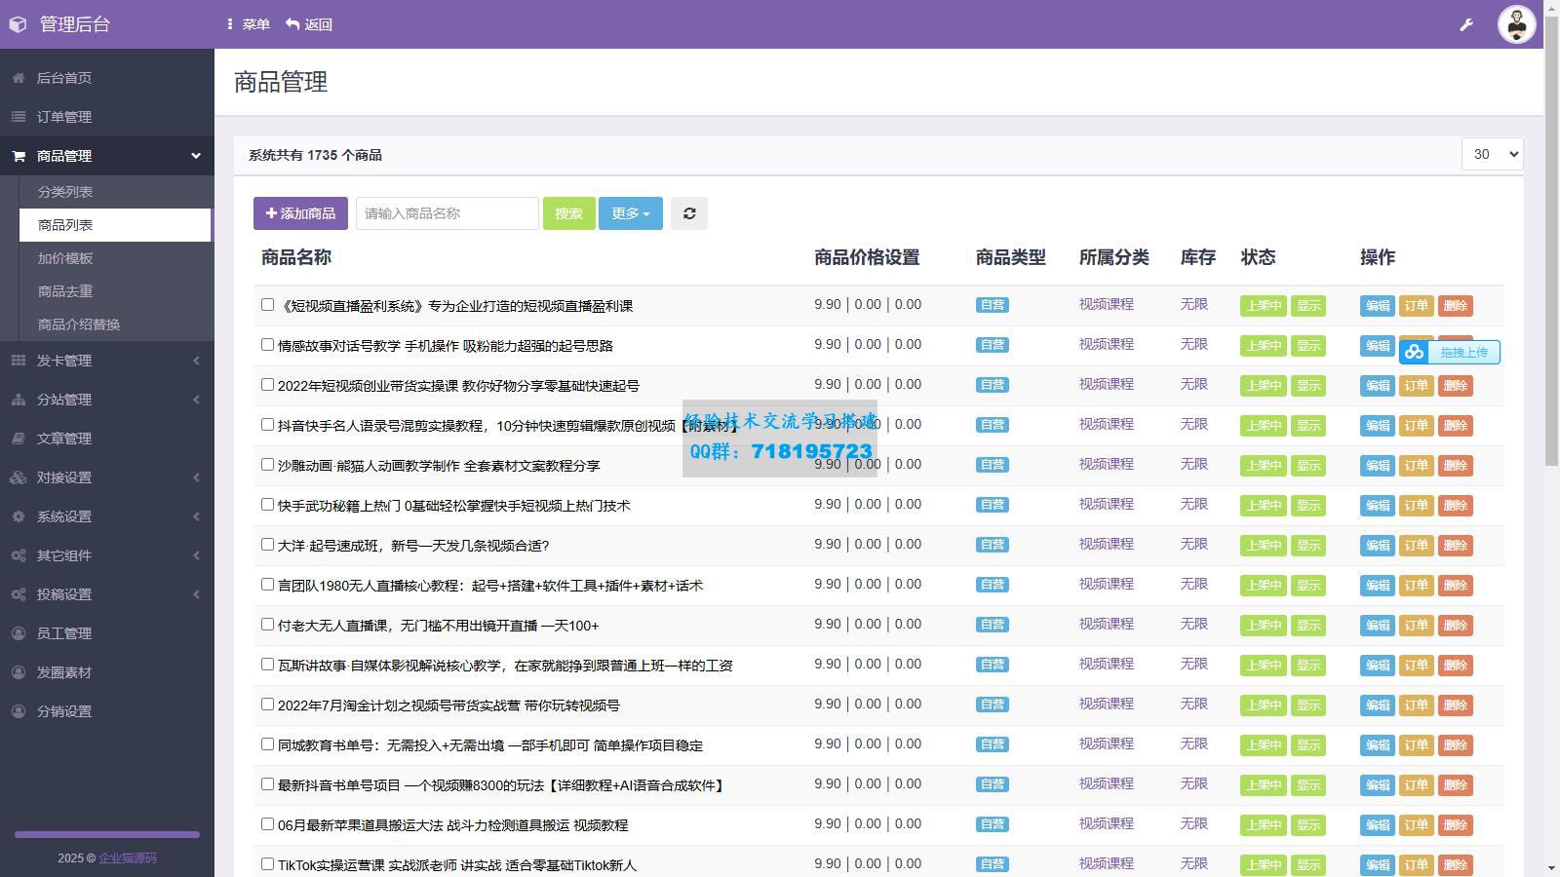
Task: Expand the 系统设置 menu arrow
Action: (196, 516)
